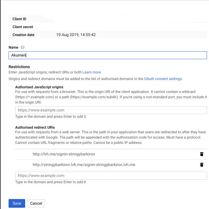Select the stringybarkiron.lvh.me/signin redirect URI text
The width and height of the screenshot is (209, 209).
coord(84,165)
